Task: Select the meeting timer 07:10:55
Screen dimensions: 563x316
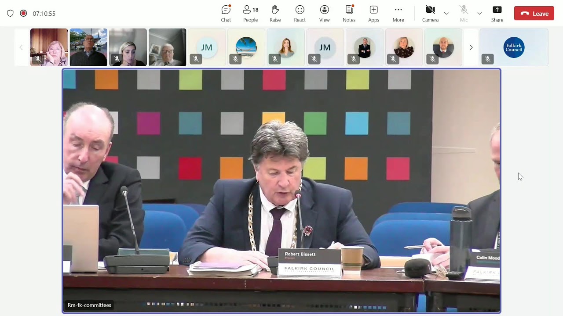Action: (x=44, y=14)
